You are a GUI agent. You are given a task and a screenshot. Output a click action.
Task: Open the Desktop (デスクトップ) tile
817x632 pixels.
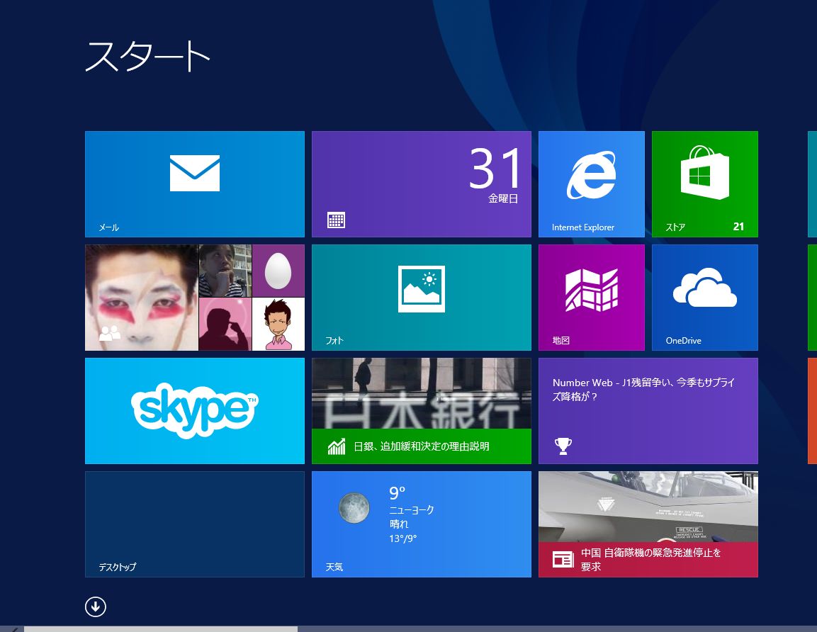(194, 524)
